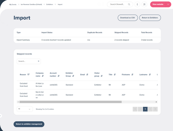Sort by Title column arrows
Viewport: 173px width, 131px height.
pos(115,75)
